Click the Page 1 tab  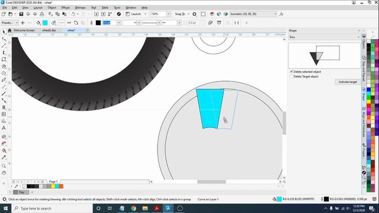tap(53, 182)
